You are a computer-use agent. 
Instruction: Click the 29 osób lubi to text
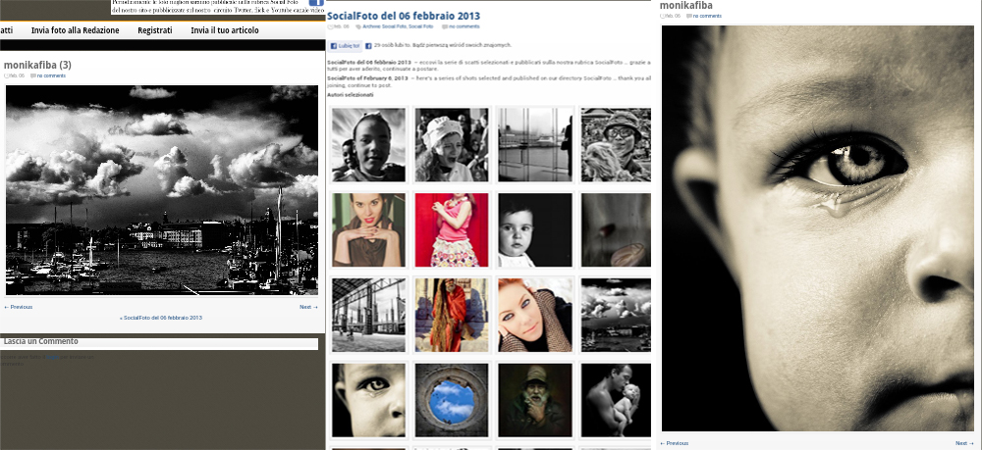(x=392, y=45)
